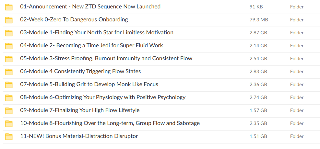This screenshot has width=320, height=149.
Task: Click the folder icon for 01-Announcement
Action: point(9,7)
